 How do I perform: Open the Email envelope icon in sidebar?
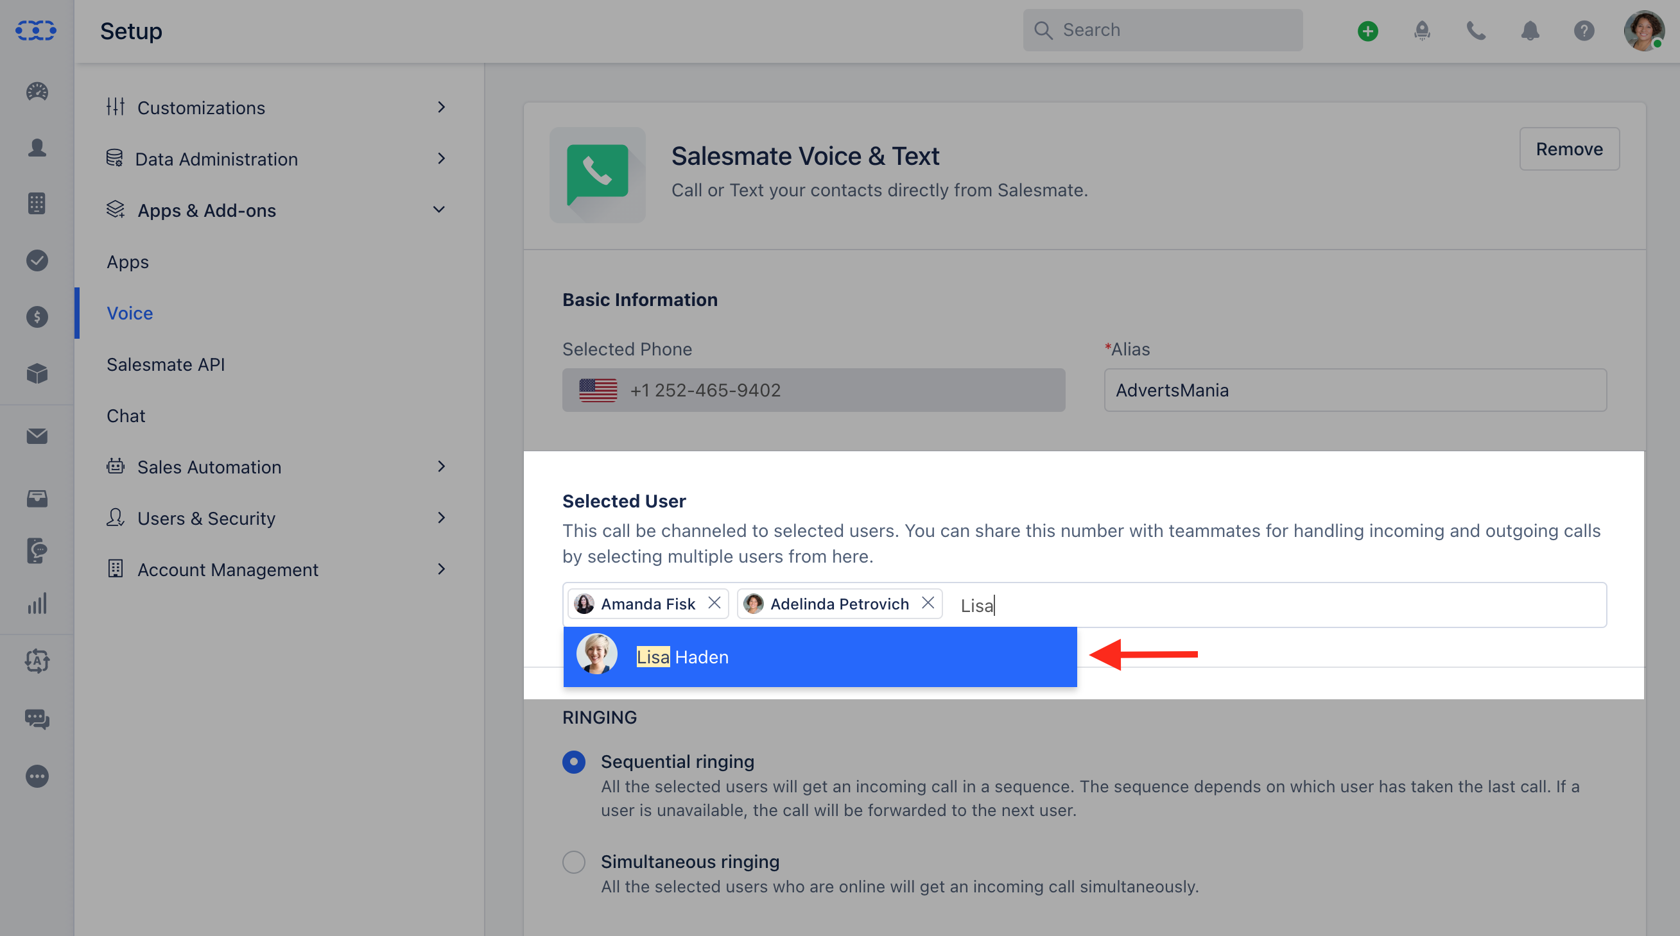pos(37,436)
